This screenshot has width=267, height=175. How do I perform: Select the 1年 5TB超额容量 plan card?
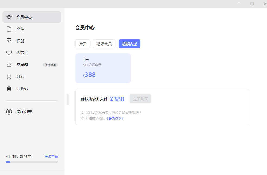(103, 68)
